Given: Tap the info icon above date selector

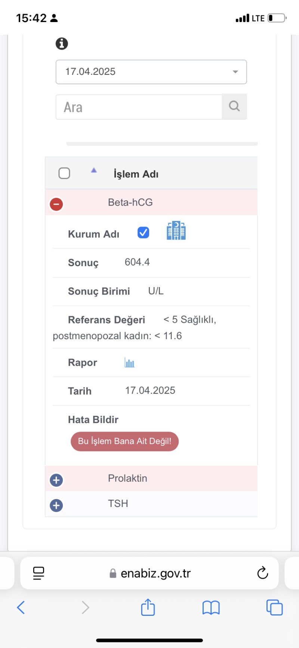Looking at the screenshot, I should [62, 44].
